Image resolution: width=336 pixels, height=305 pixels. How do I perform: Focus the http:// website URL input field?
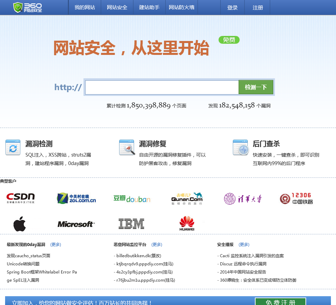click(x=162, y=87)
